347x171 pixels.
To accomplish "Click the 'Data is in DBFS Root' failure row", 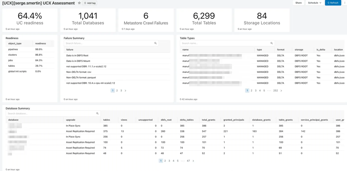I will click(x=117, y=55).
